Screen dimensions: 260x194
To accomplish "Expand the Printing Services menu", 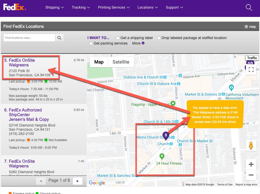I will coord(114,8).
